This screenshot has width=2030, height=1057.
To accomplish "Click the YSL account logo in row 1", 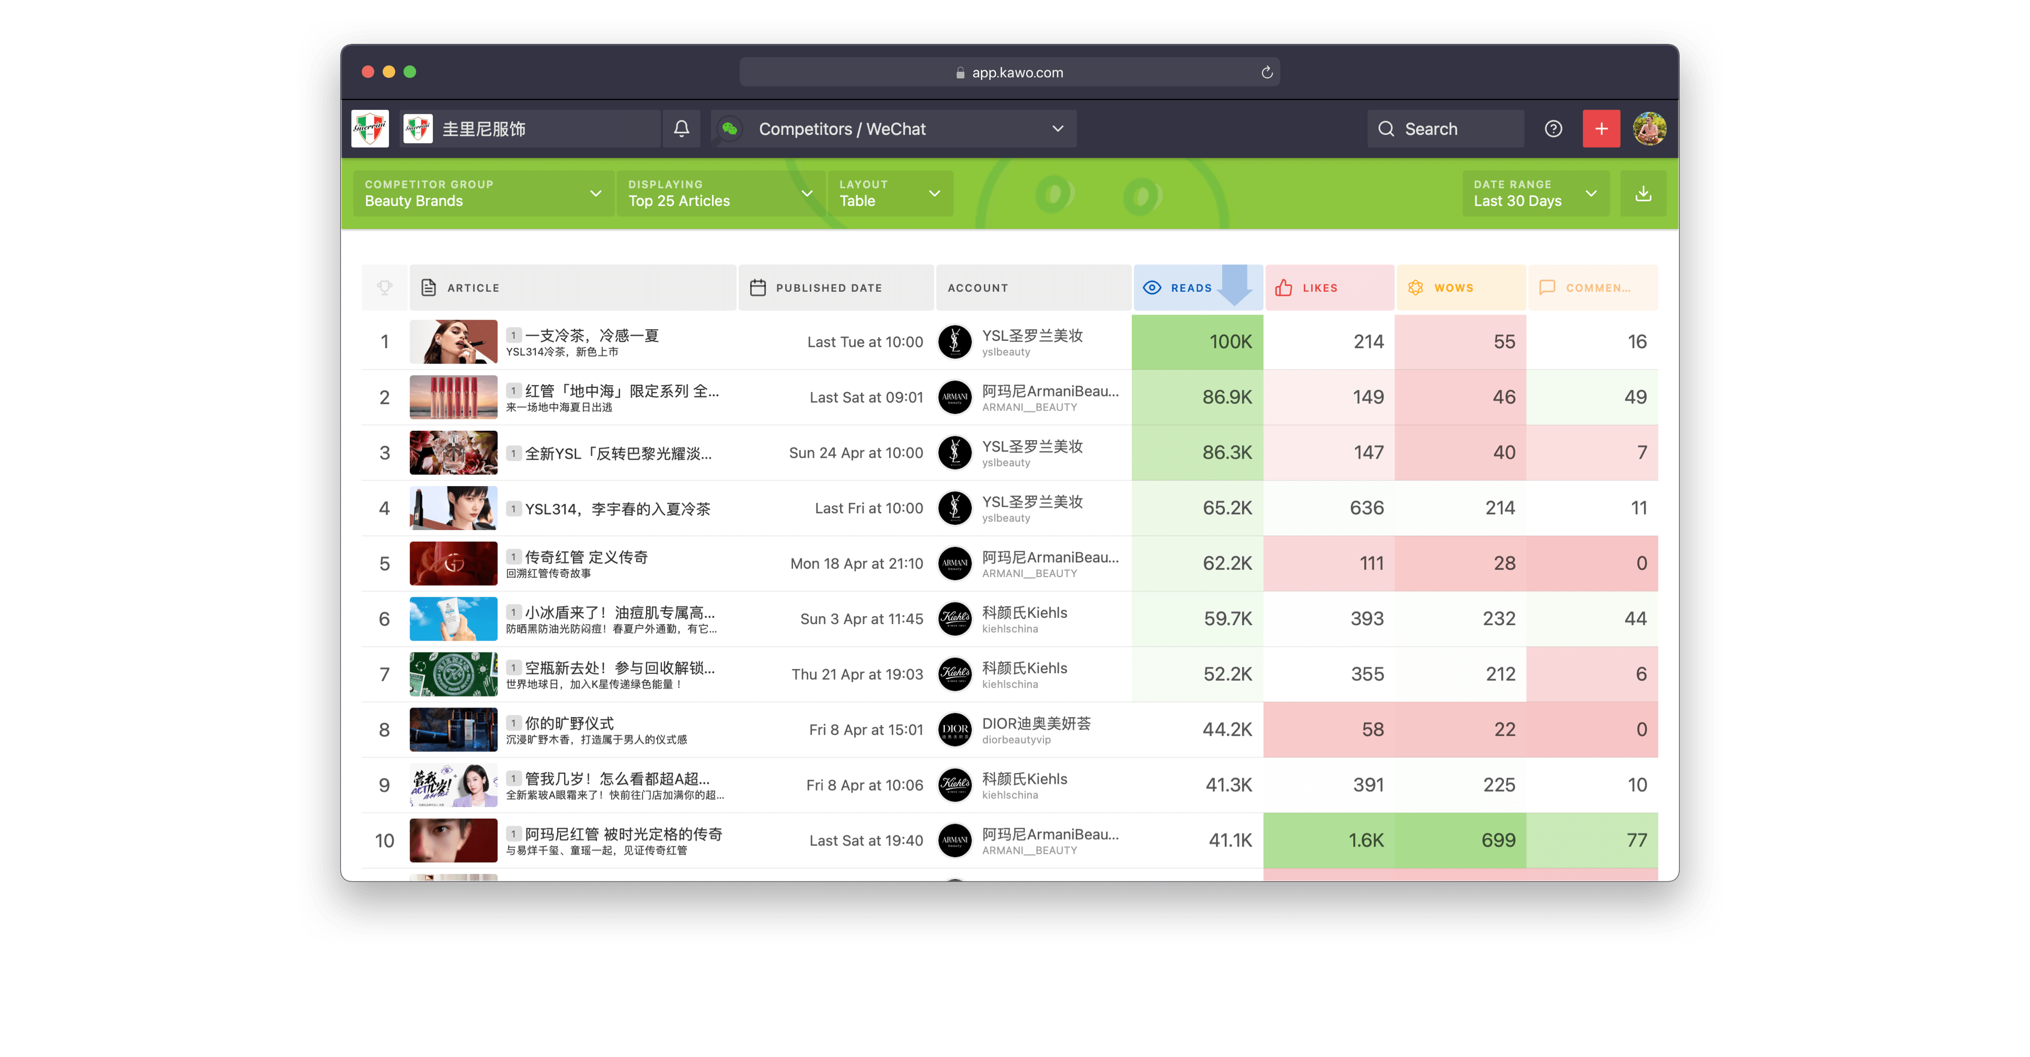I will pos(955,342).
